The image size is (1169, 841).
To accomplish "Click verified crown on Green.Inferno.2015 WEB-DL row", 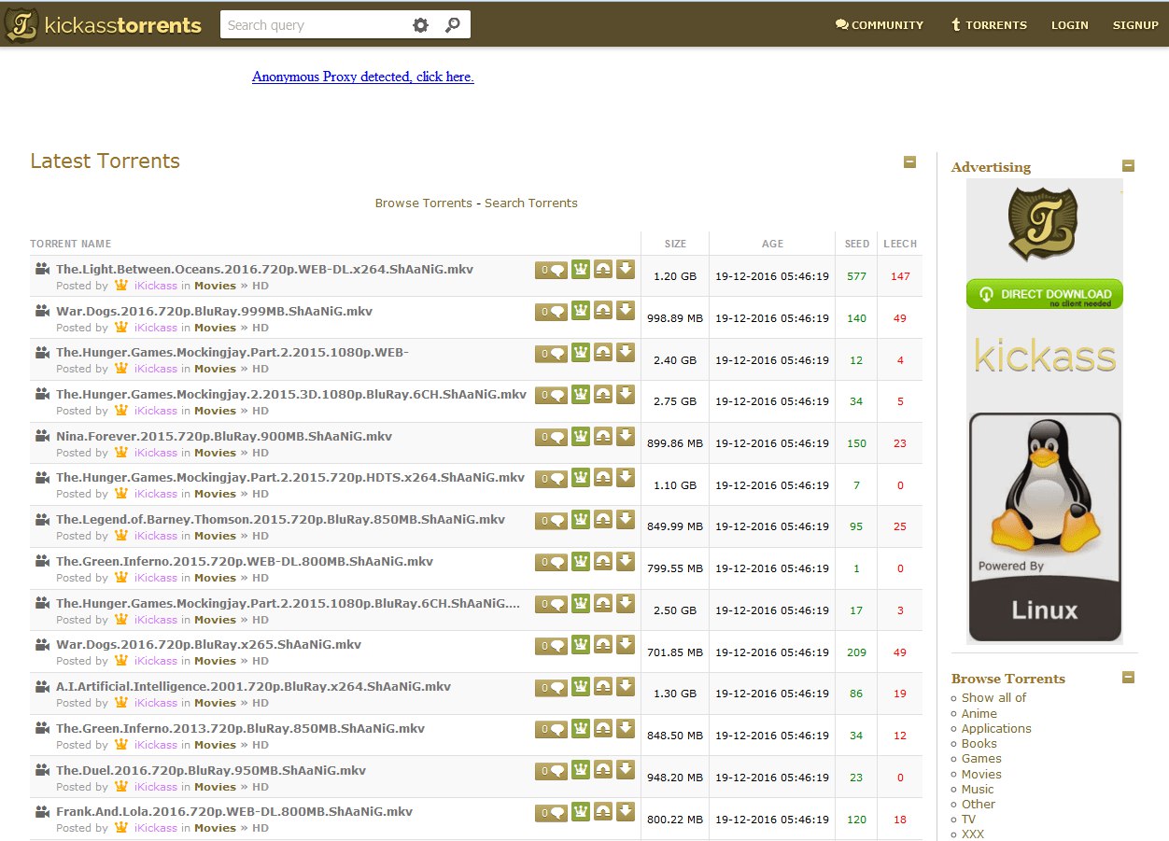I will [581, 562].
